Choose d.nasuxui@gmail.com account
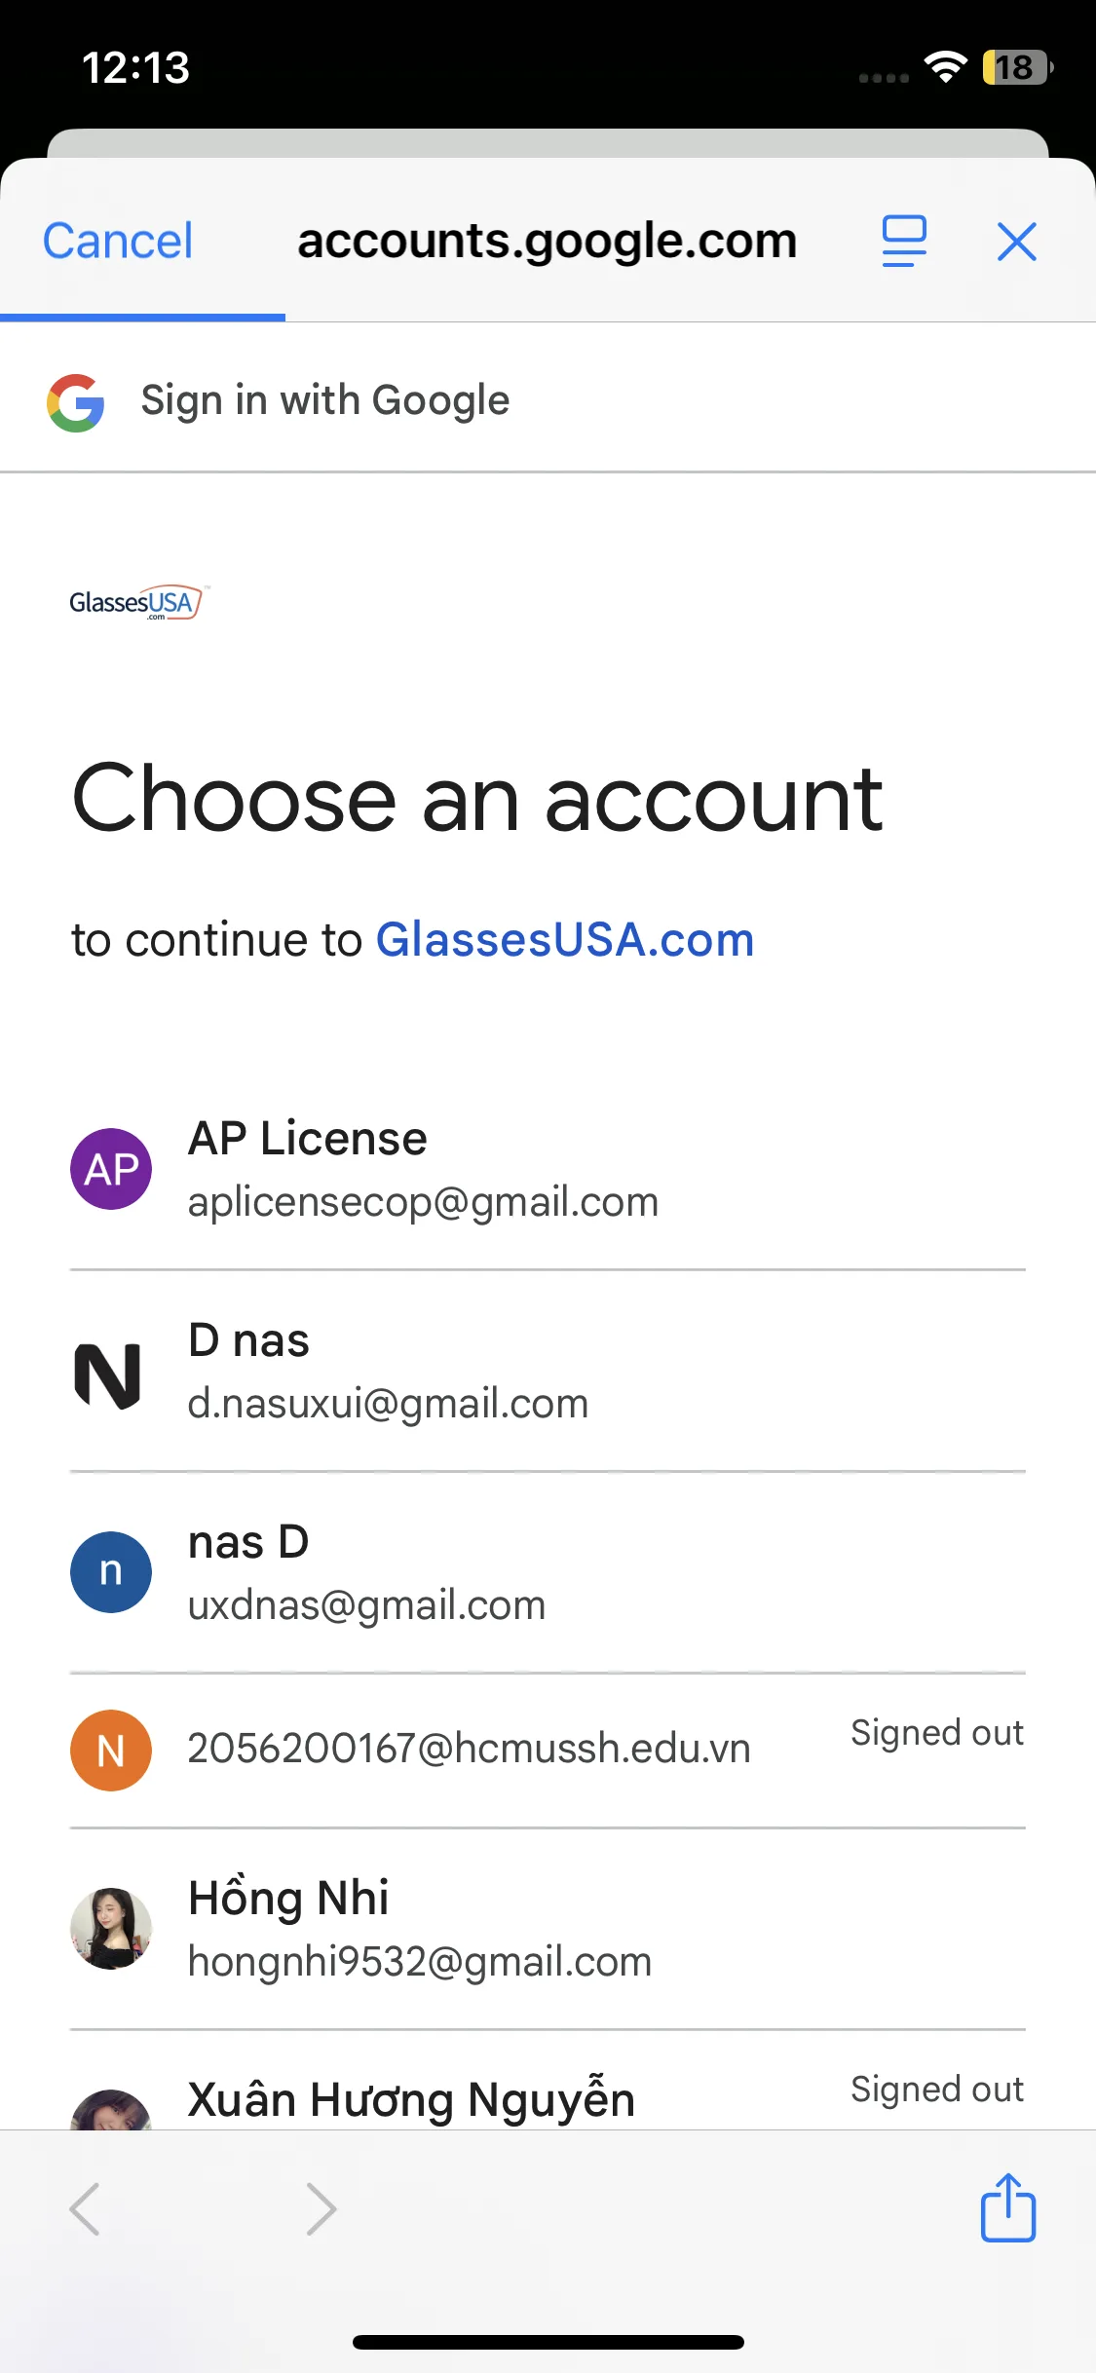Screen dimensions: 1096x2373 click(x=388, y=1403)
